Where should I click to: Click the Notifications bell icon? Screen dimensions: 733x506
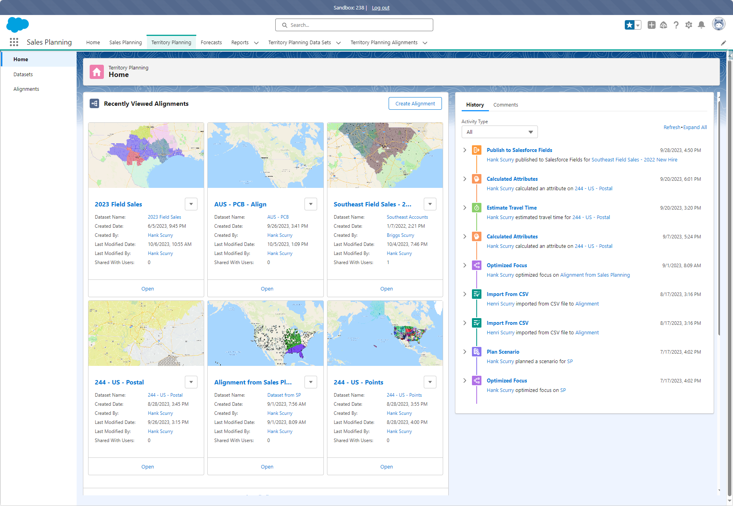click(x=701, y=25)
